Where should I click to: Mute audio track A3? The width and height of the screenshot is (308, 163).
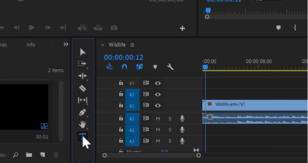click(158, 141)
